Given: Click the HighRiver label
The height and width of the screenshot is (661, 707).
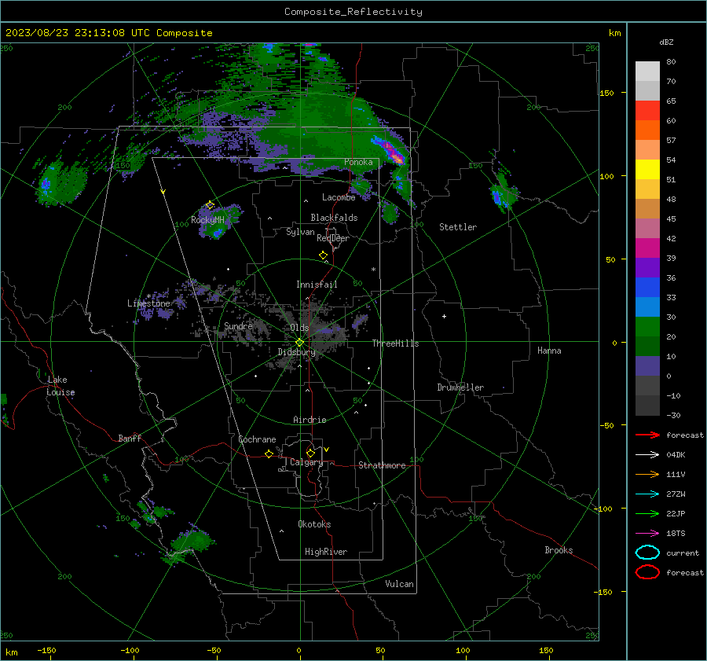Looking at the screenshot, I should tap(326, 552).
